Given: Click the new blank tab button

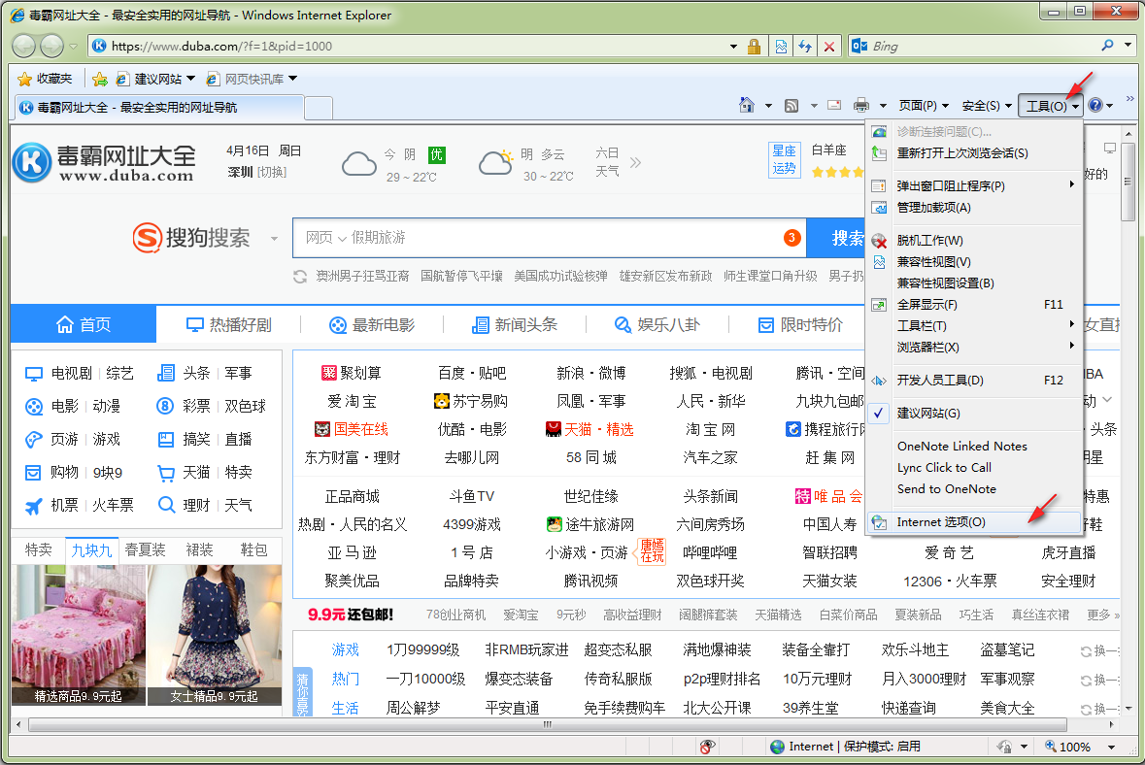Looking at the screenshot, I should click(319, 108).
